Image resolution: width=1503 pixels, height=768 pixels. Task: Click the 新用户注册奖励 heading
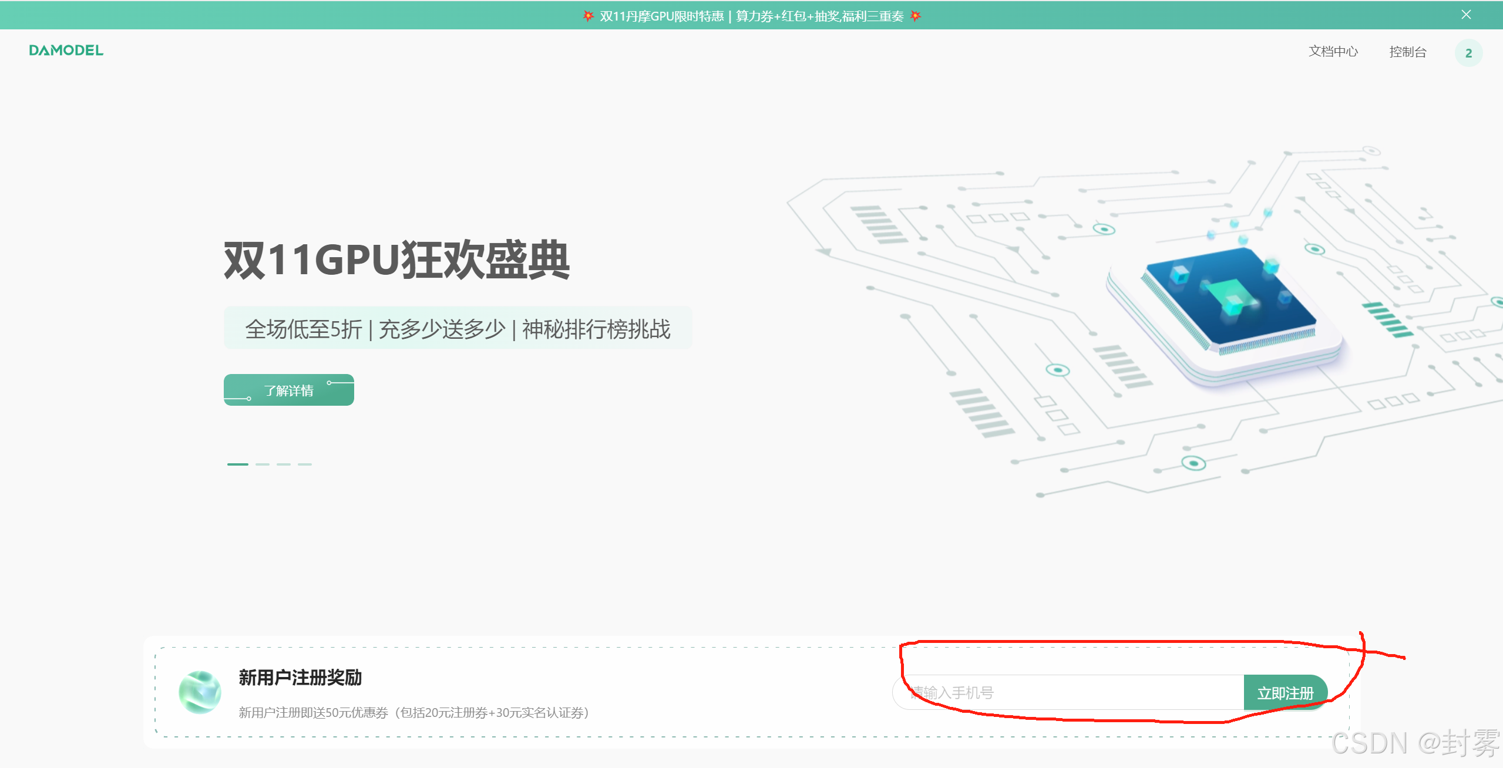click(300, 678)
